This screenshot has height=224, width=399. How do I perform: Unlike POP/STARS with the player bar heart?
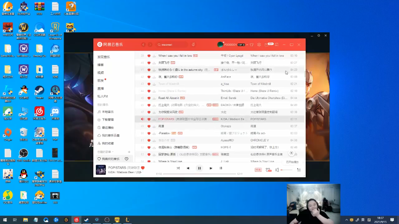point(143,168)
